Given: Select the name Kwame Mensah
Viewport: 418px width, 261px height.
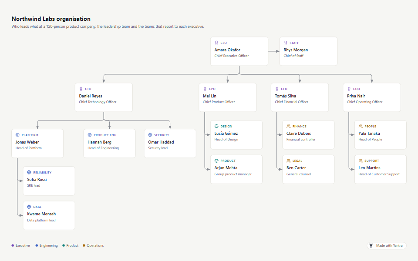Looking at the screenshot, I should pos(41,214).
